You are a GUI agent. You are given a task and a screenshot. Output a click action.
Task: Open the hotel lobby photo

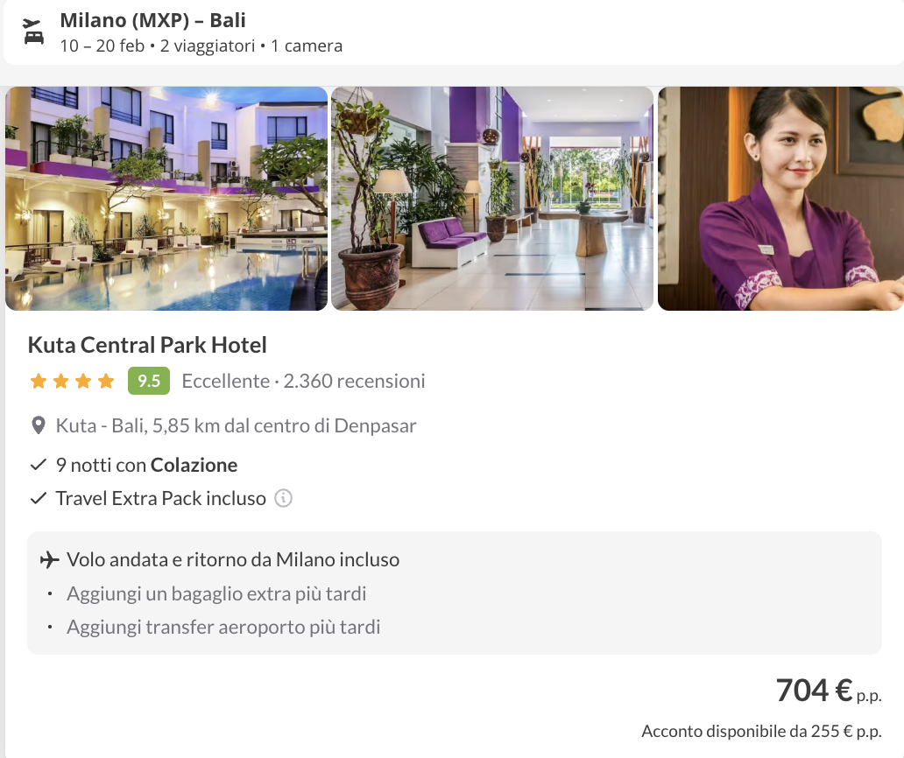click(x=492, y=199)
